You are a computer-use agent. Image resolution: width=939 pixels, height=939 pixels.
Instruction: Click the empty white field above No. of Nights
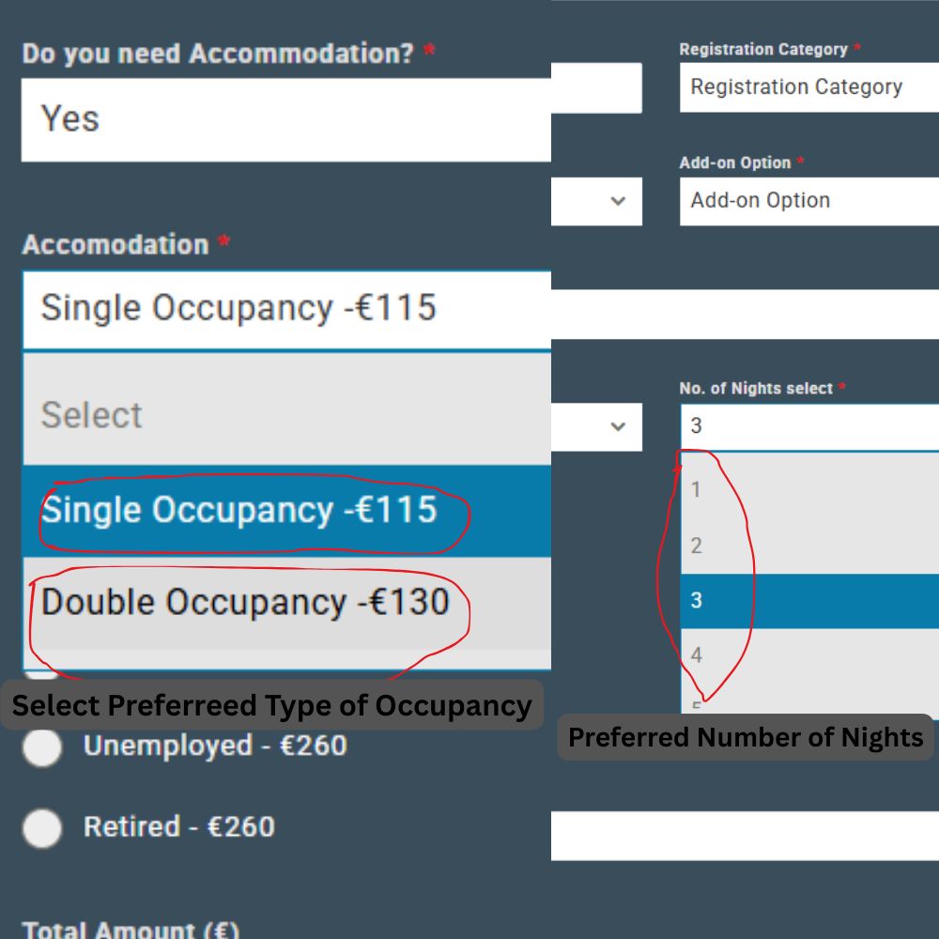(x=744, y=314)
